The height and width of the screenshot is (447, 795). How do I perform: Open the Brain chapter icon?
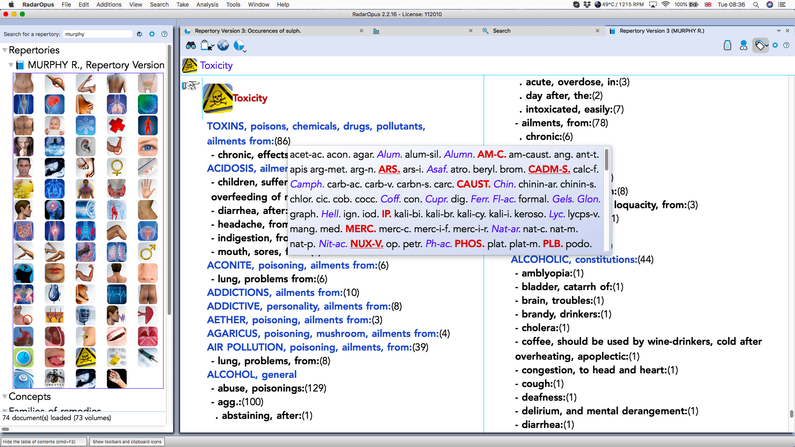[x=55, y=104]
